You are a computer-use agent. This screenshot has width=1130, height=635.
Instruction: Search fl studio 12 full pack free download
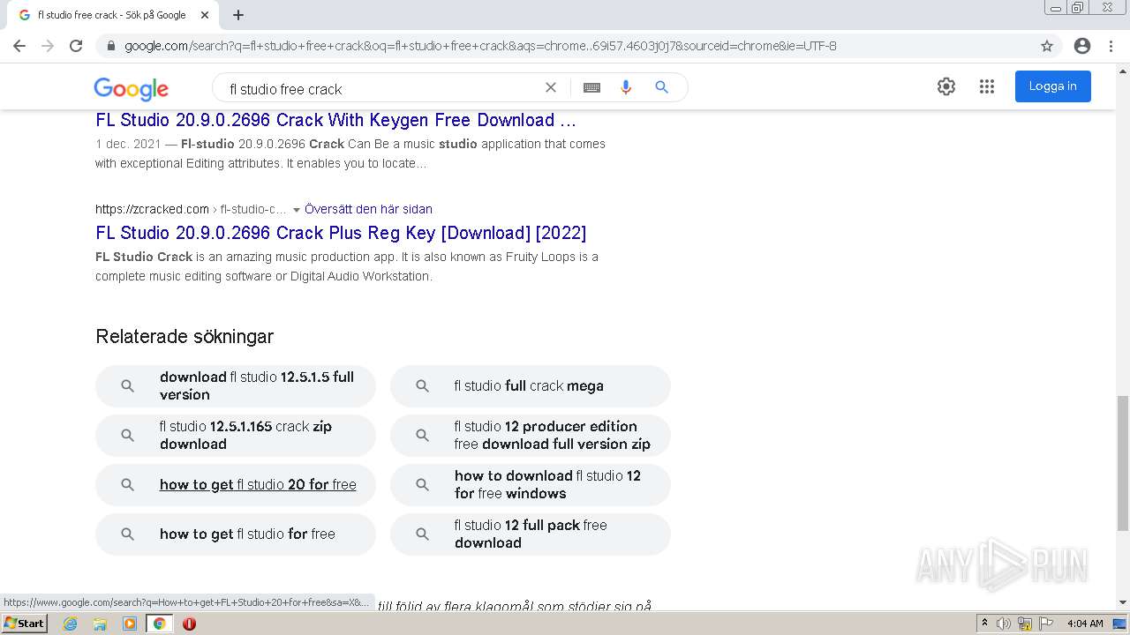tap(531, 534)
